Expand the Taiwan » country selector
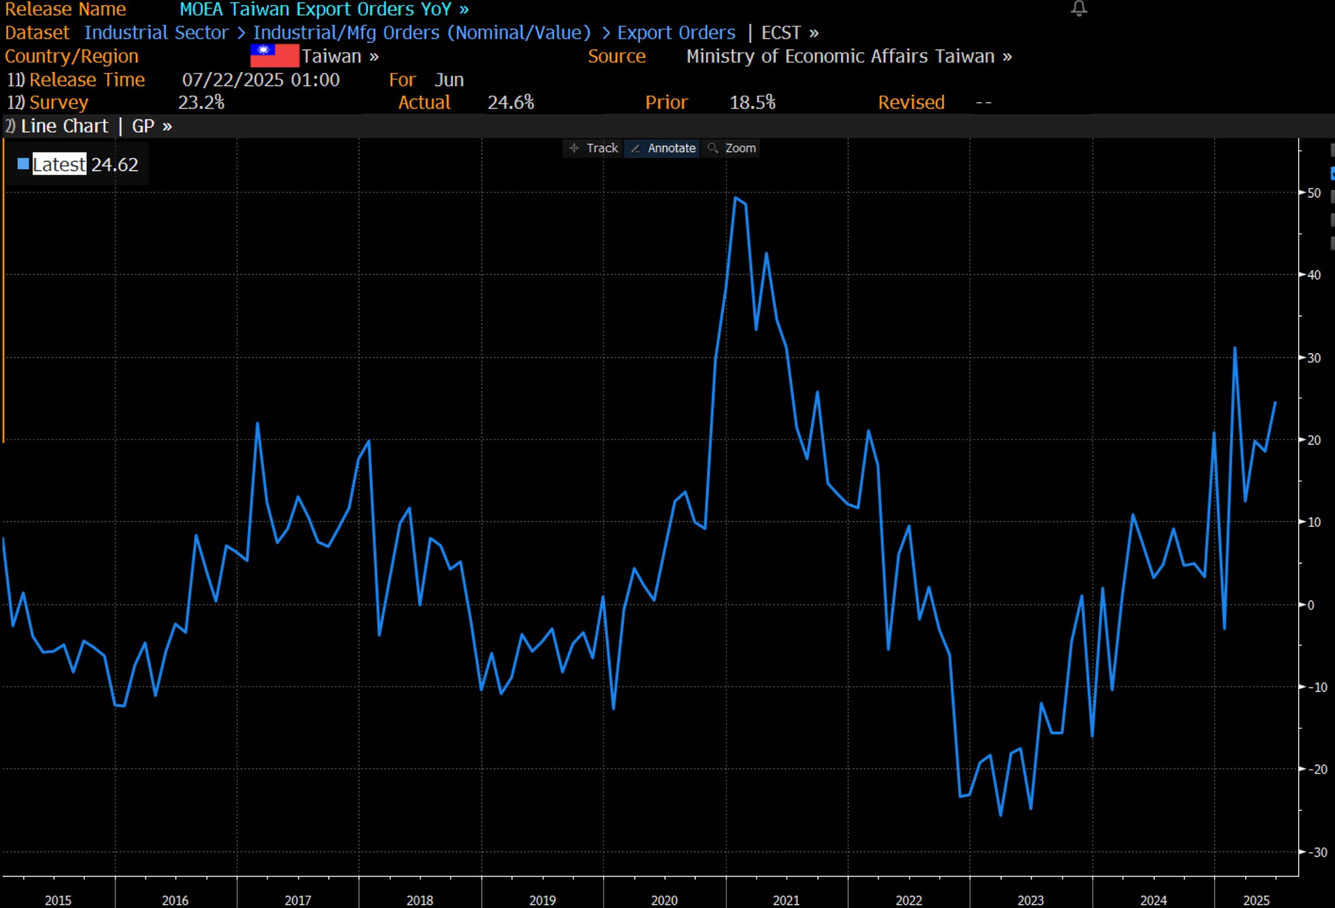 (x=340, y=57)
